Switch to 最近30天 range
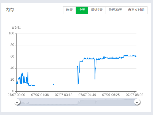 [x=115, y=10]
